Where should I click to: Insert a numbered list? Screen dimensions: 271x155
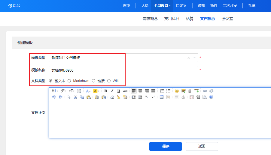[162, 91]
